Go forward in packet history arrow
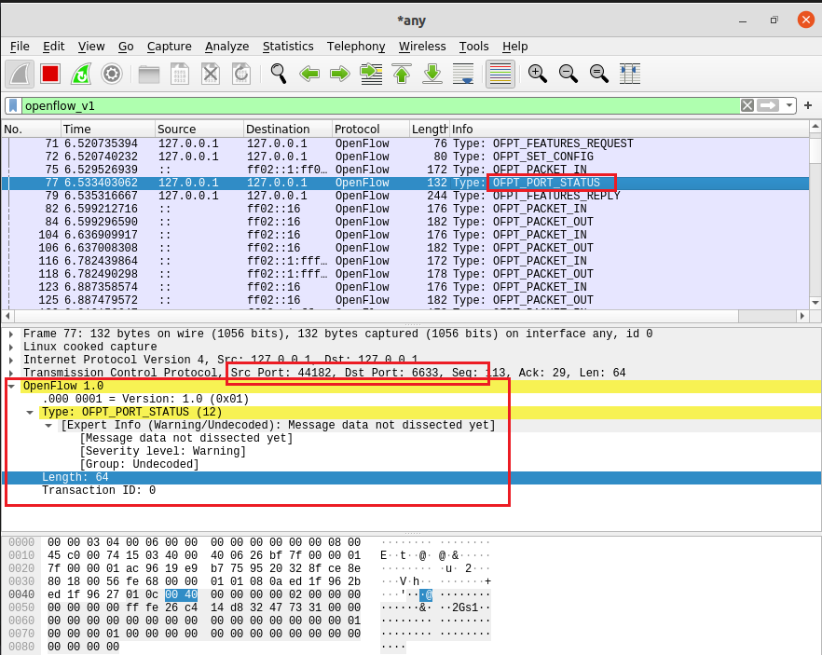This screenshot has width=822, height=655. 339,74
